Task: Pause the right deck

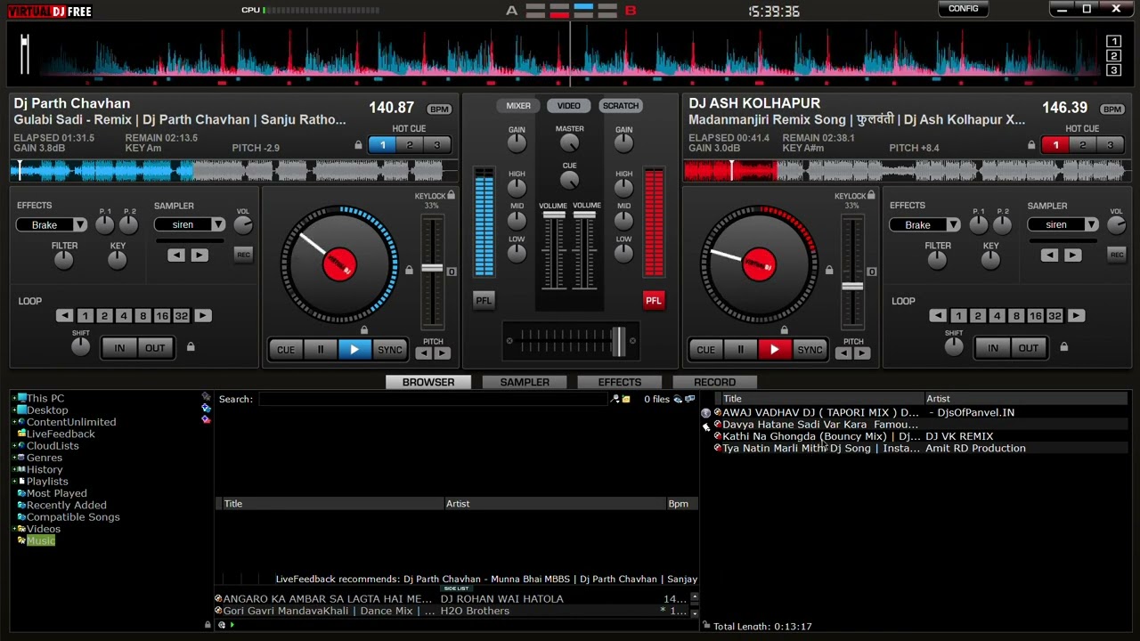Action: 740,350
